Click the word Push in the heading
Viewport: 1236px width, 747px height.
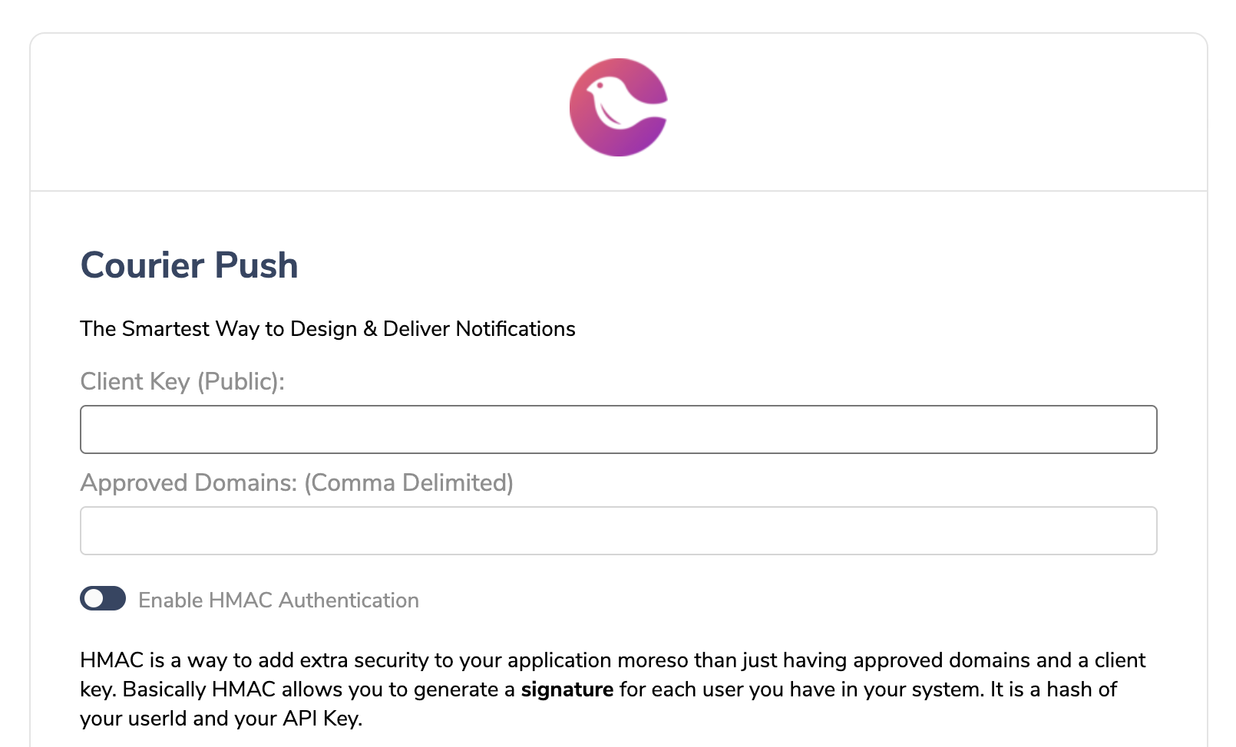[256, 265]
